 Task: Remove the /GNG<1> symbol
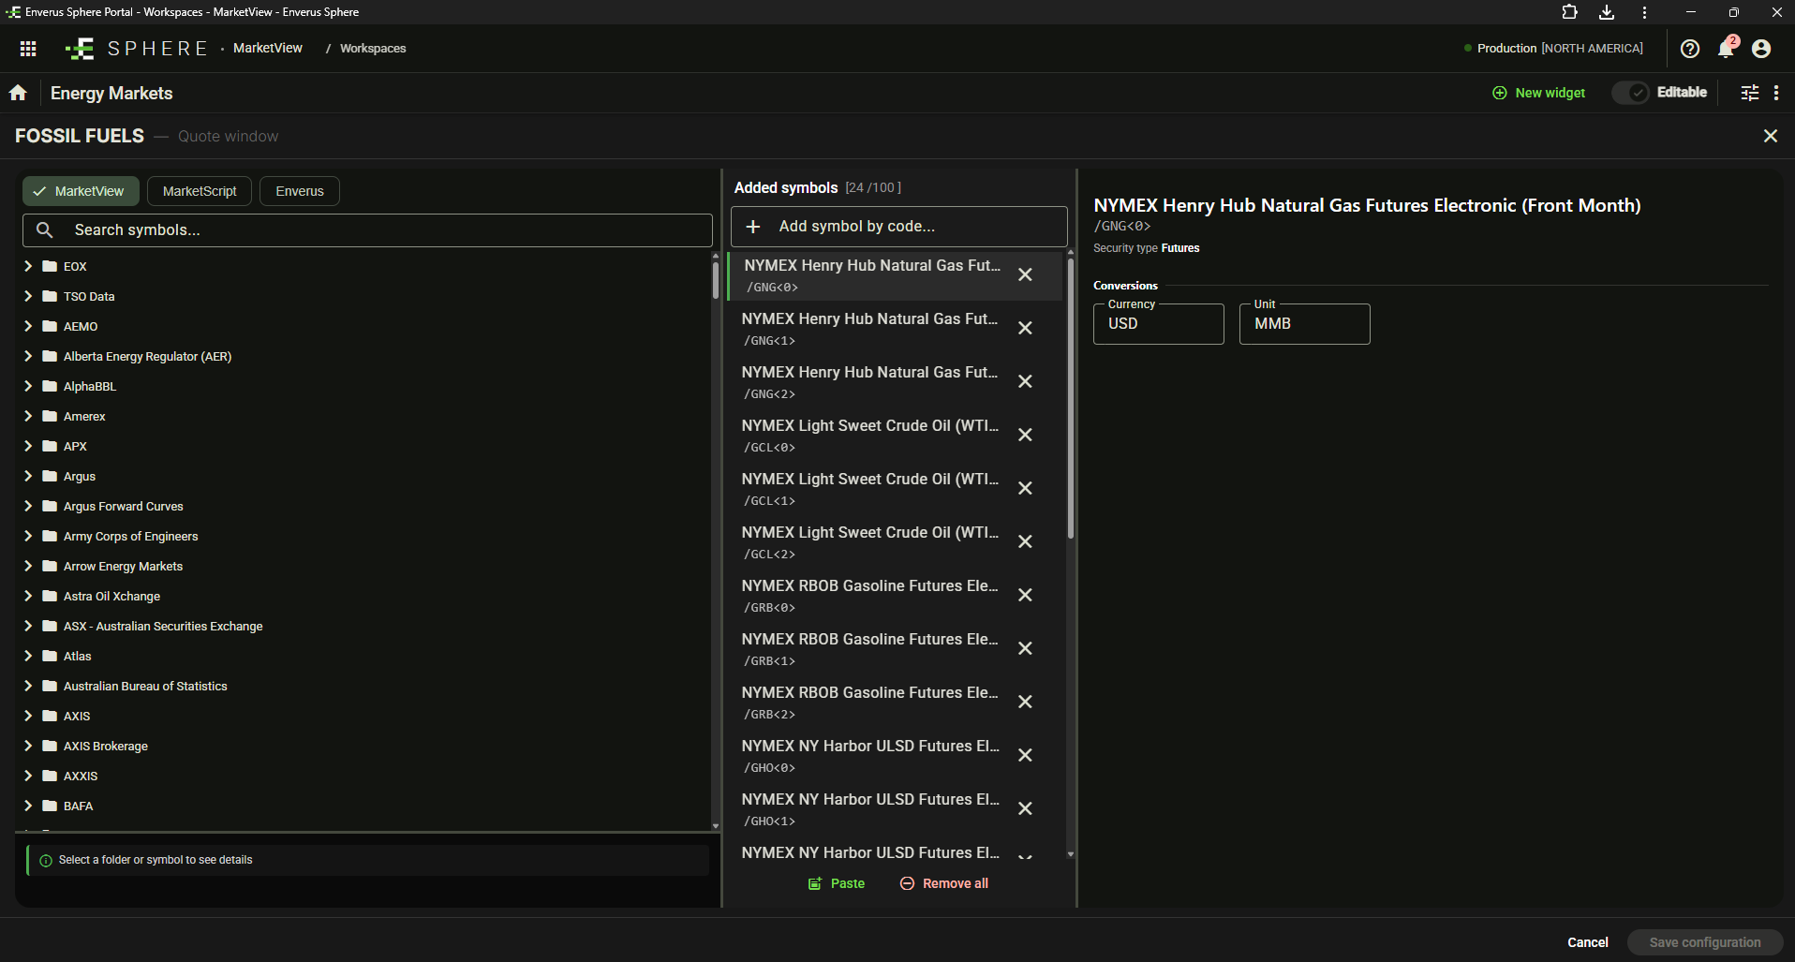click(1025, 328)
